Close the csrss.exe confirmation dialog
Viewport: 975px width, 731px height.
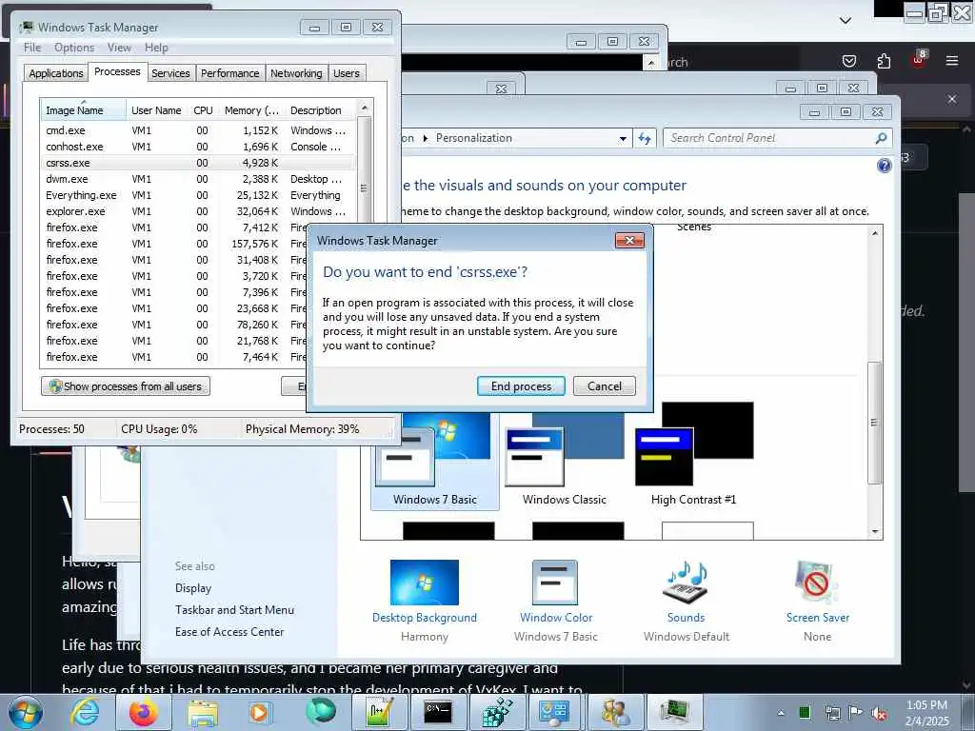(x=629, y=241)
